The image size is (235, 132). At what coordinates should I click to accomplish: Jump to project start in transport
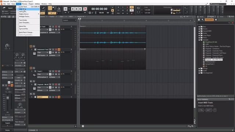pos(65,13)
